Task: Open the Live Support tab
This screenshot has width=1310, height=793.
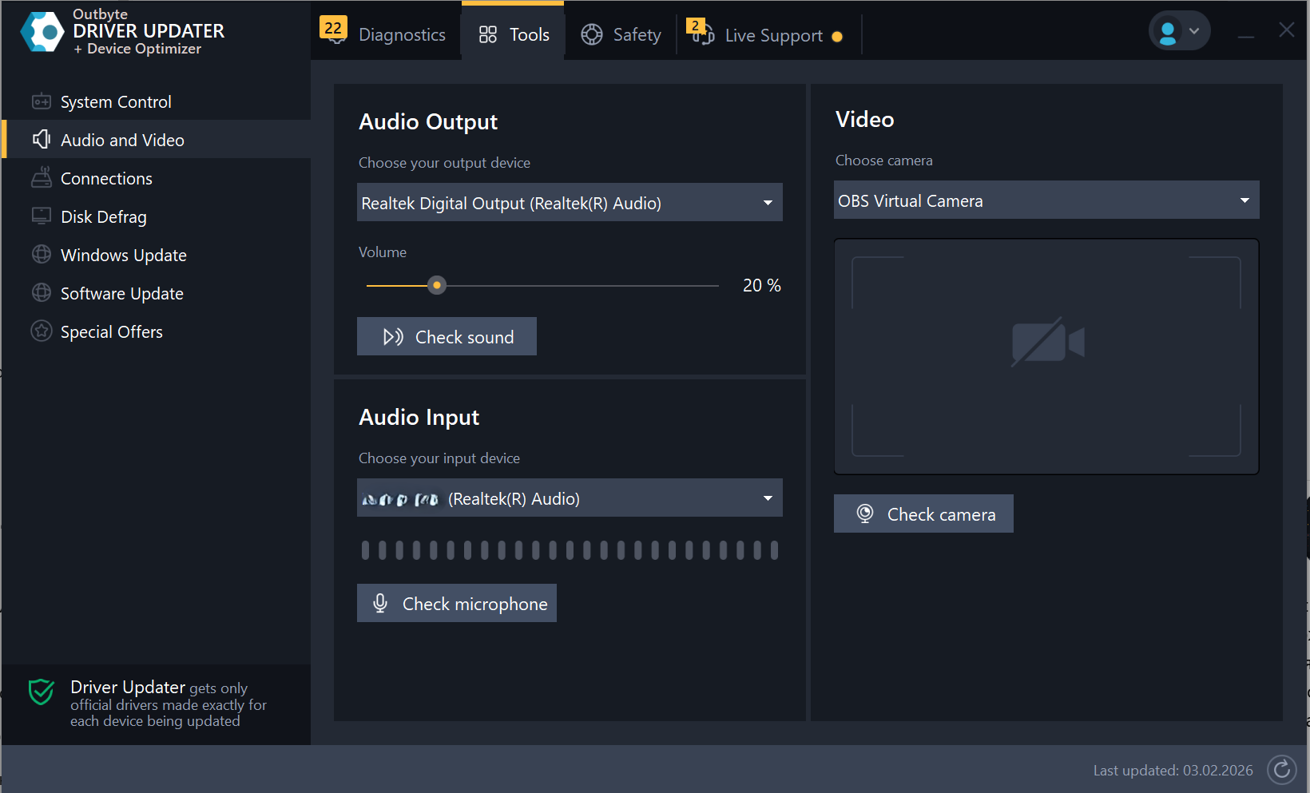Action: coord(765,36)
